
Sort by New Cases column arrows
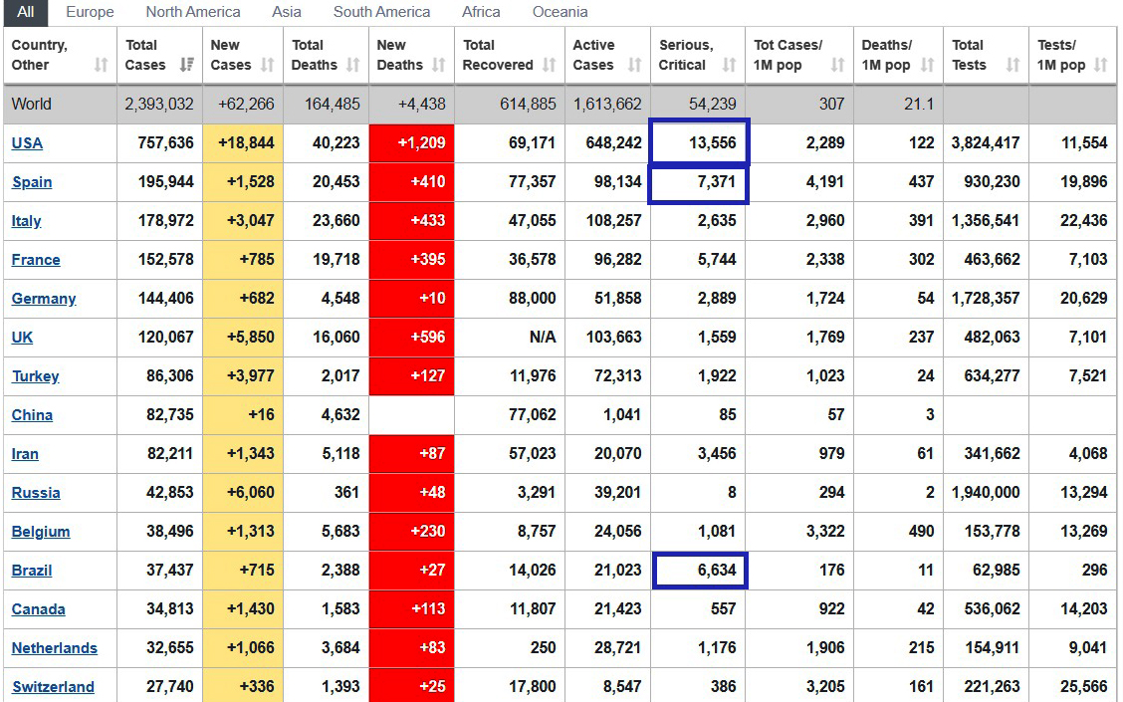tap(267, 65)
